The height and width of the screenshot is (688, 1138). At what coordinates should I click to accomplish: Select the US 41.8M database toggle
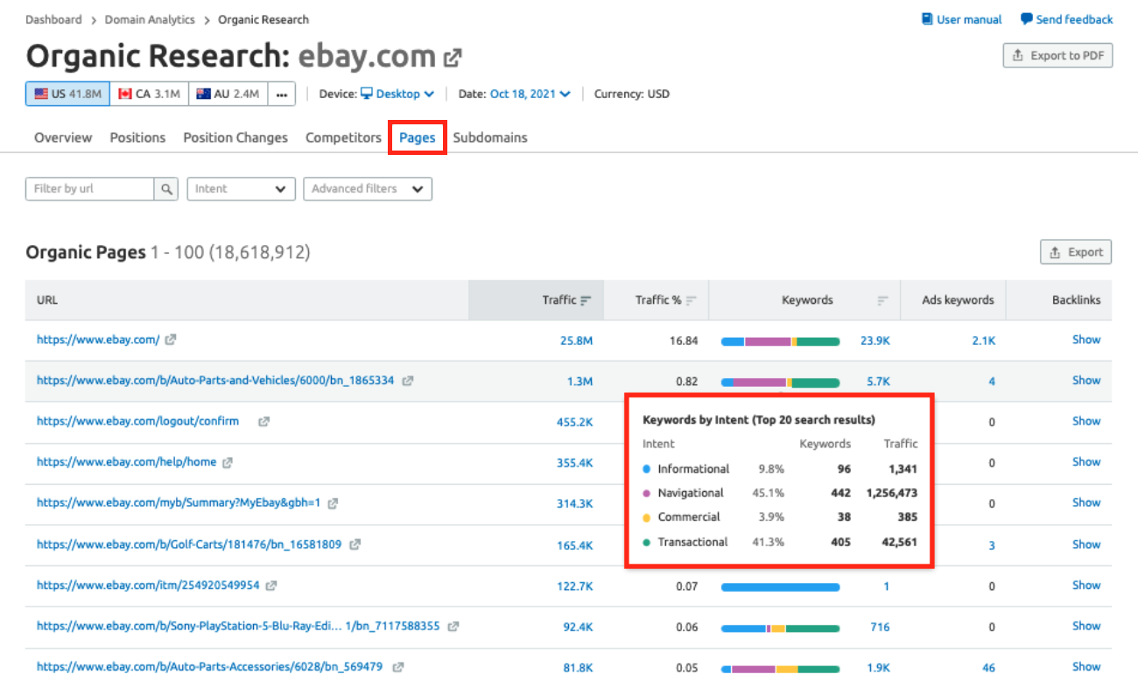(x=67, y=94)
